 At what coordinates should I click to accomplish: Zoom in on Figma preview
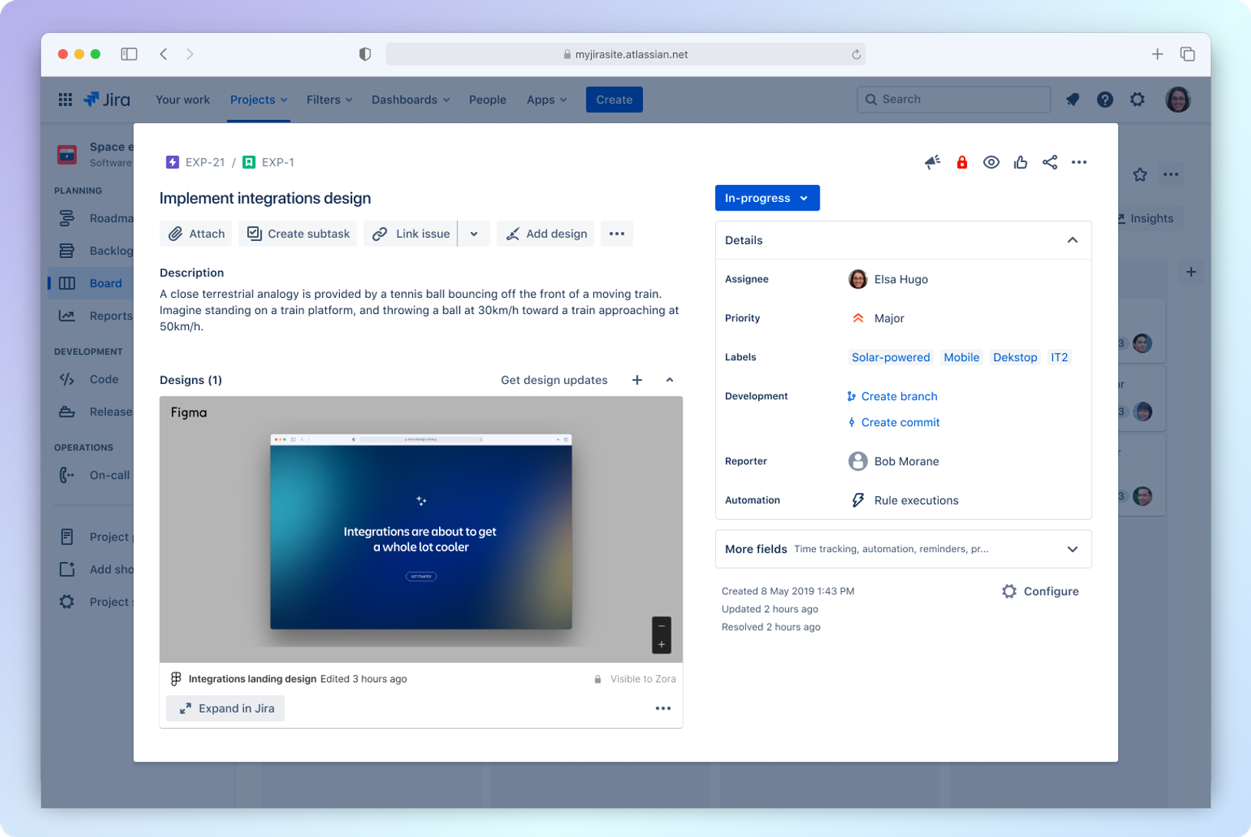point(662,644)
